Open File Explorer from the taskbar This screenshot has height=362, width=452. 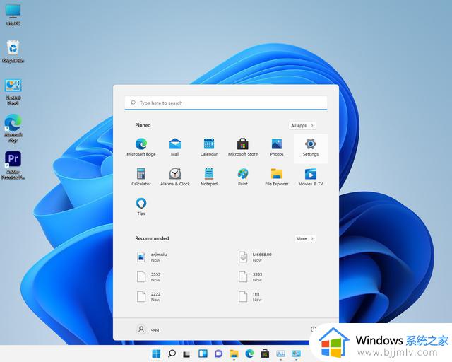point(234,354)
